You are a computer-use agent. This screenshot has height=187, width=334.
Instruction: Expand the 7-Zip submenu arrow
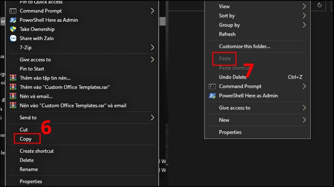[x=152, y=48]
